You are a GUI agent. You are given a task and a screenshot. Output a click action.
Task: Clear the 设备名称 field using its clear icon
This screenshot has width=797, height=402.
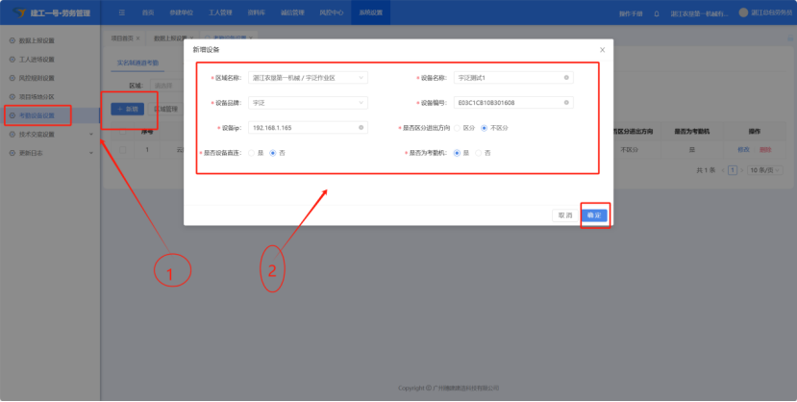coord(566,77)
